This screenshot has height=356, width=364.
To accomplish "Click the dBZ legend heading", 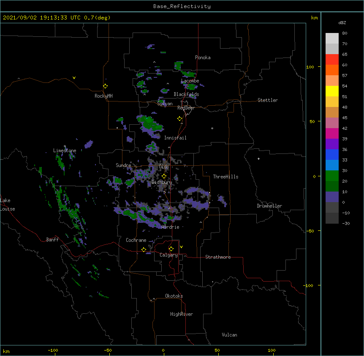I will tap(342, 22).
